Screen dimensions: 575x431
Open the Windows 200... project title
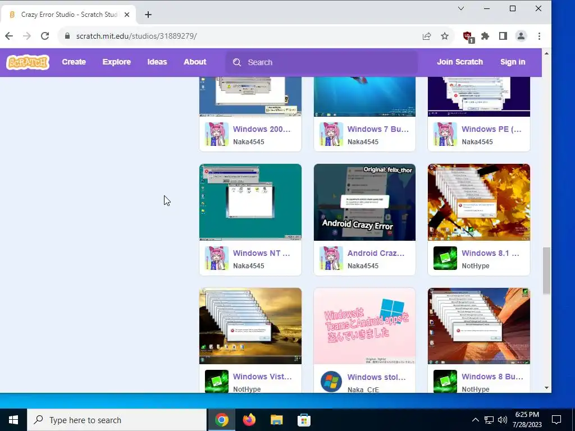tap(262, 129)
